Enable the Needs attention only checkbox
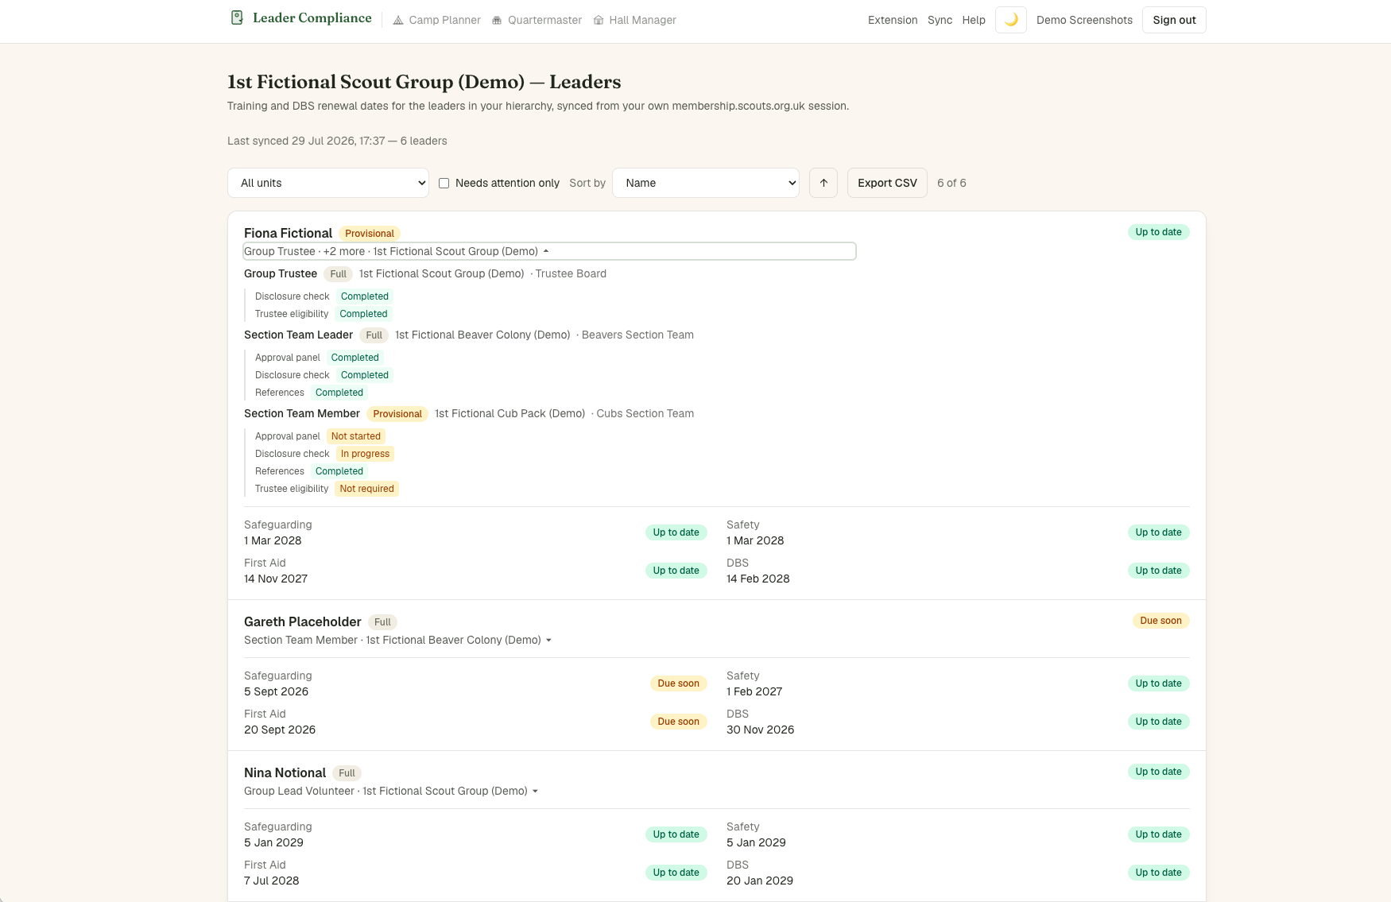 (x=444, y=183)
